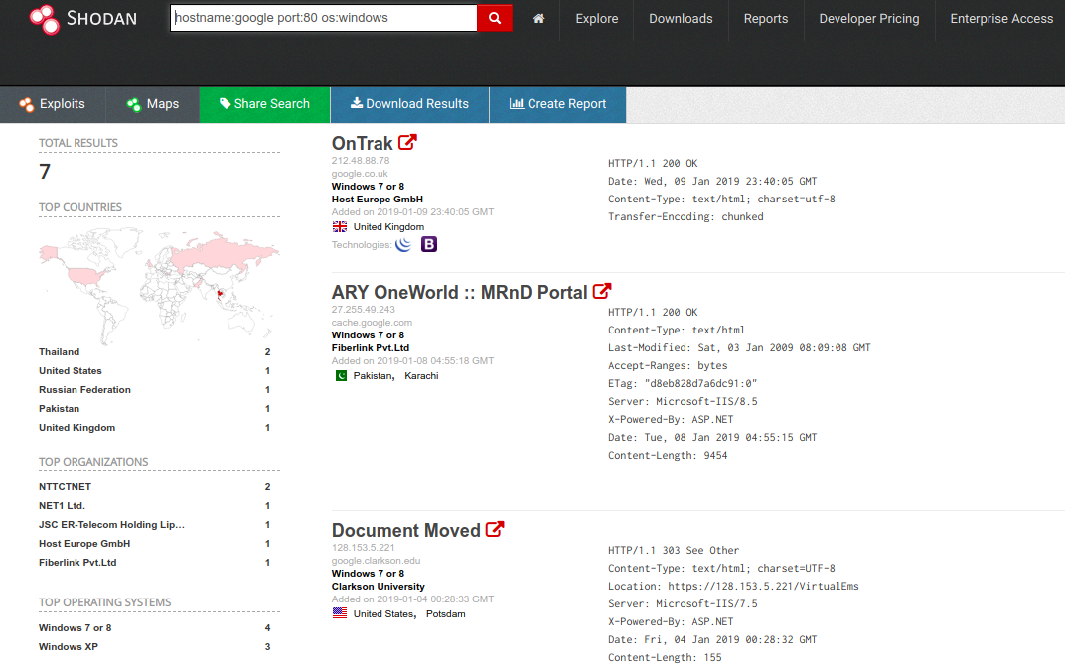This screenshot has height=666, width=1065.
Task: Filter by Windows XP operating system
Action: [68, 647]
